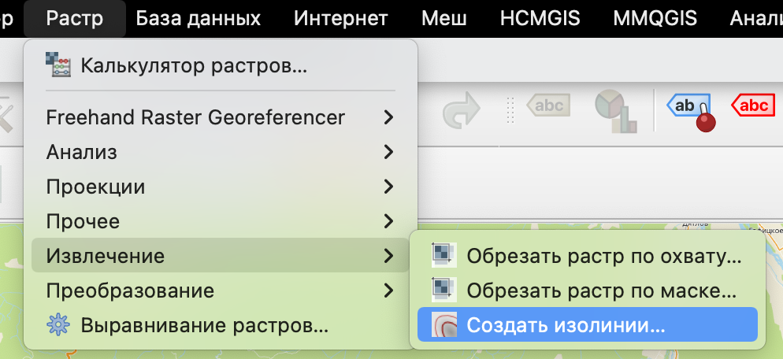This screenshot has width=783, height=359.
Task: Click the yellow abc label toolbar icon
Action: pyautogui.click(x=548, y=105)
